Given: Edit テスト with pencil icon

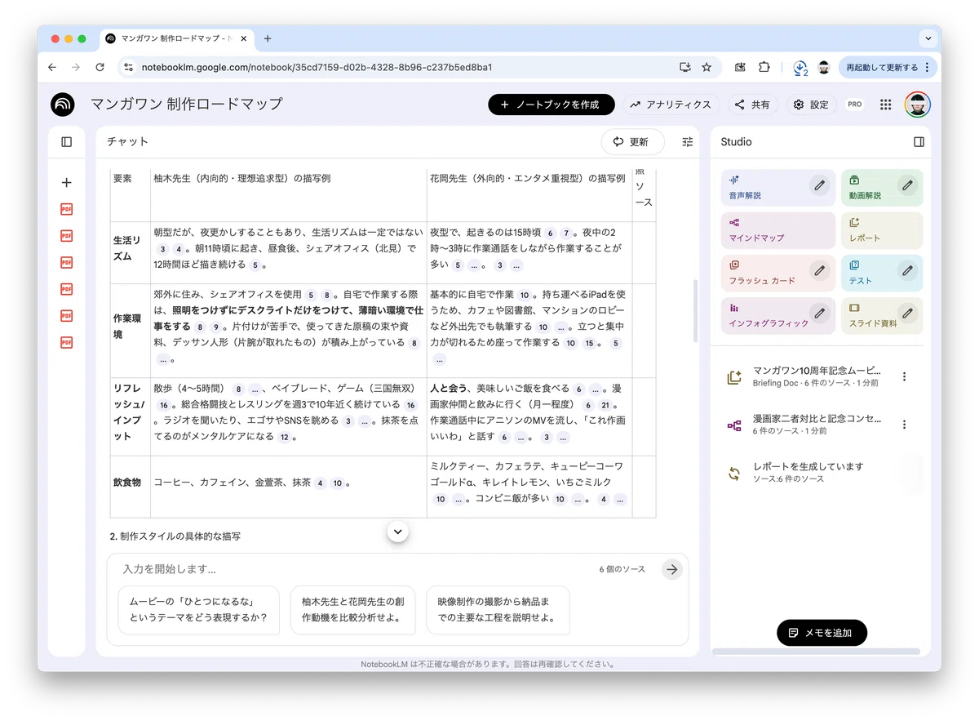Looking at the screenshot, I should [907, 270].
